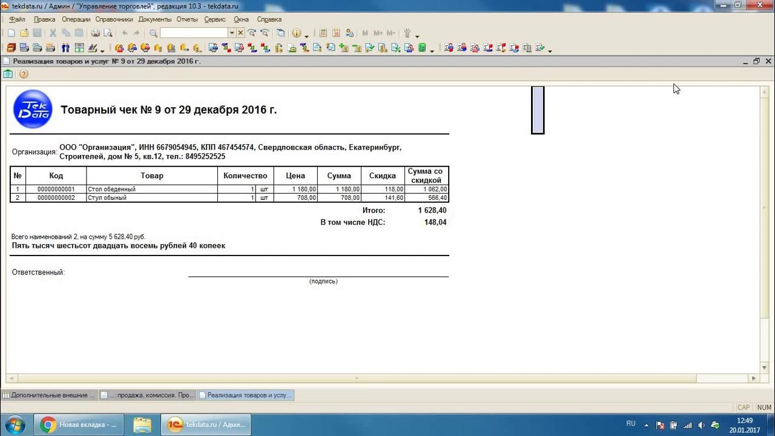The height and width of the screenshot is (436, 775).
Task: Click in the toolbar search input field
Action: point(194,33)
